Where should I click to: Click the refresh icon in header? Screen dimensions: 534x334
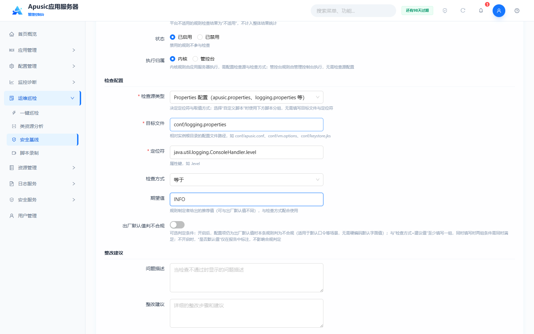(x=463, y=11)
